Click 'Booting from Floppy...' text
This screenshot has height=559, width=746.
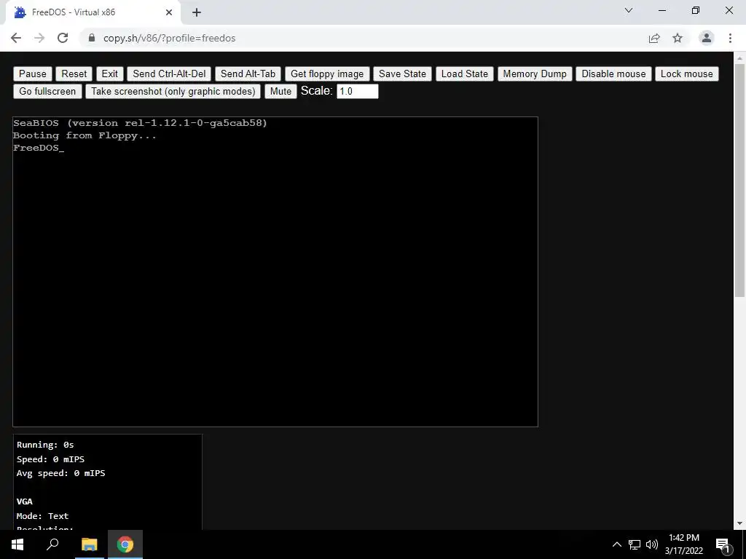(85, 135)
